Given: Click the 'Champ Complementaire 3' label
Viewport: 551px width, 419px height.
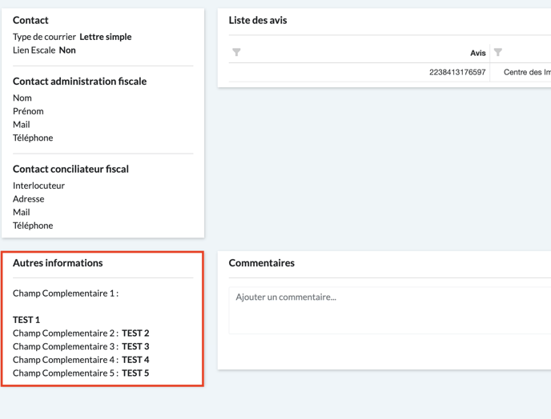Looking at the screenshot, I should (x=65, y=346).
